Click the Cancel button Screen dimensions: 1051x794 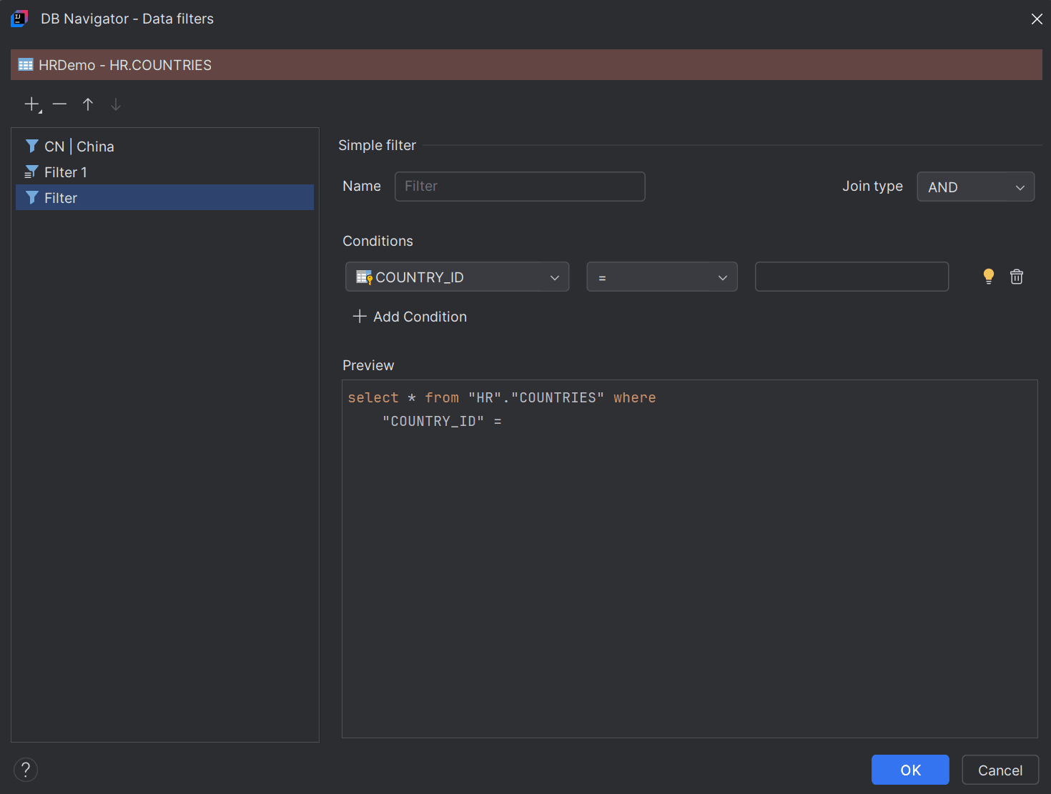coord(1000,770)
